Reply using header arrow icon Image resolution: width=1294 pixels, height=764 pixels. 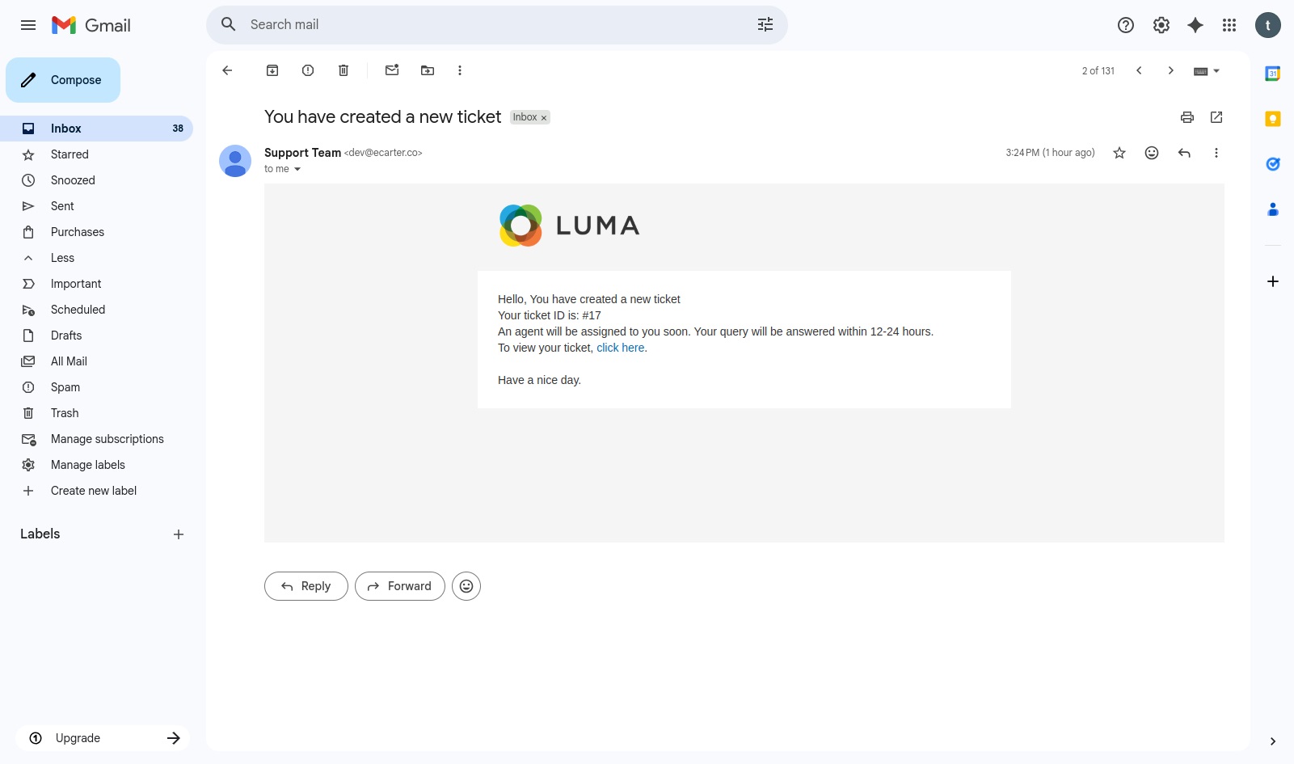click(1184, 153)
